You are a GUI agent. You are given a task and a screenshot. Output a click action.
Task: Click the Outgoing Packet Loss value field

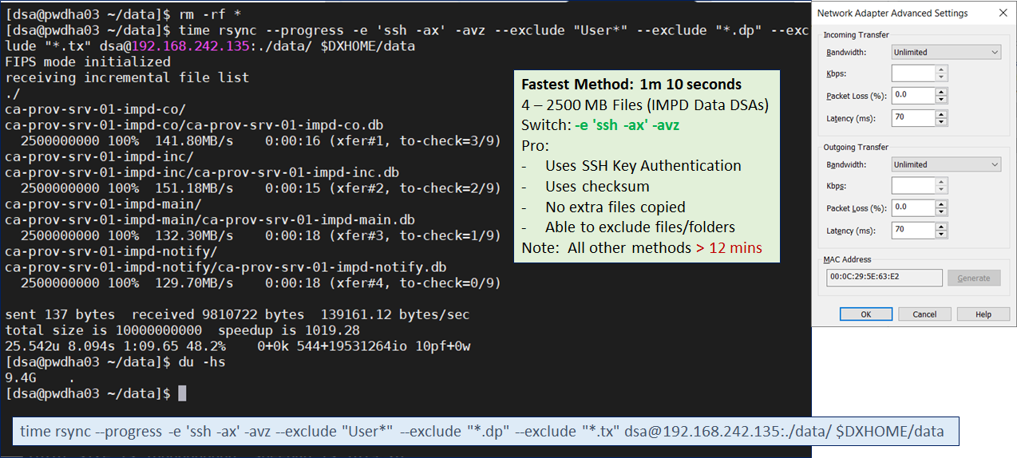[x=913, y=208]
